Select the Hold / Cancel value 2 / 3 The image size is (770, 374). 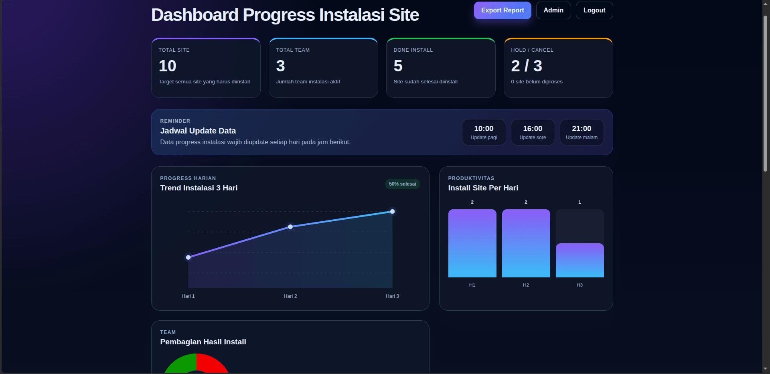pos(527,66)
